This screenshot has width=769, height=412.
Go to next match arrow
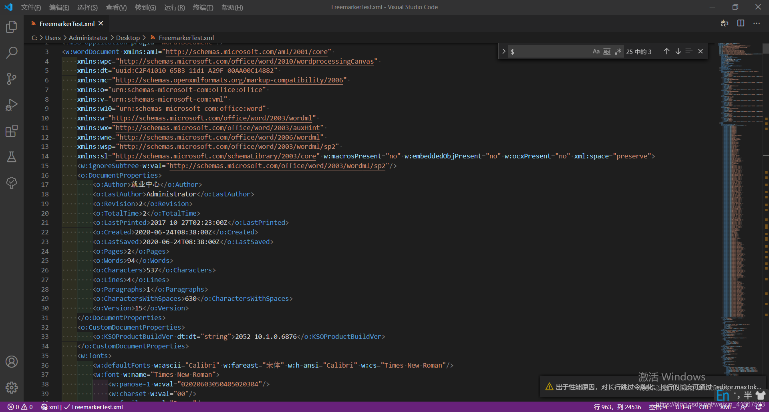coord(678,51)
